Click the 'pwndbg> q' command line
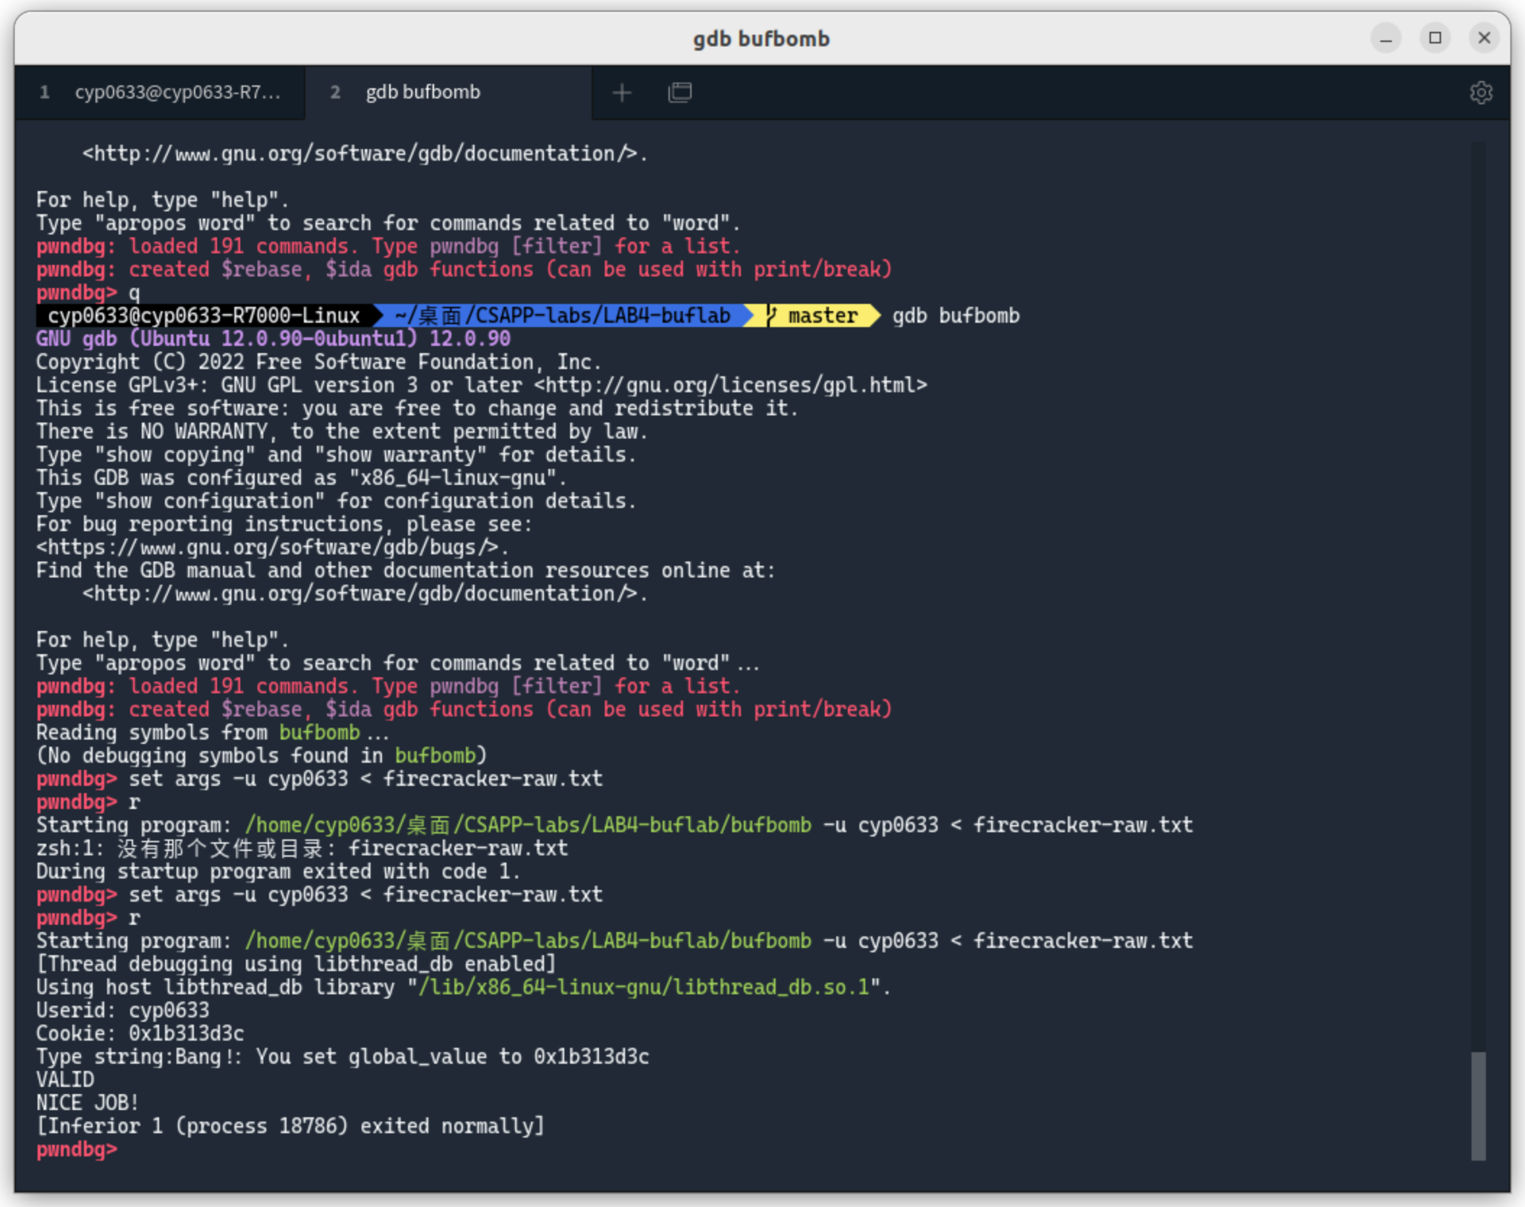The image size is (1525, 1207). [88, 292]
